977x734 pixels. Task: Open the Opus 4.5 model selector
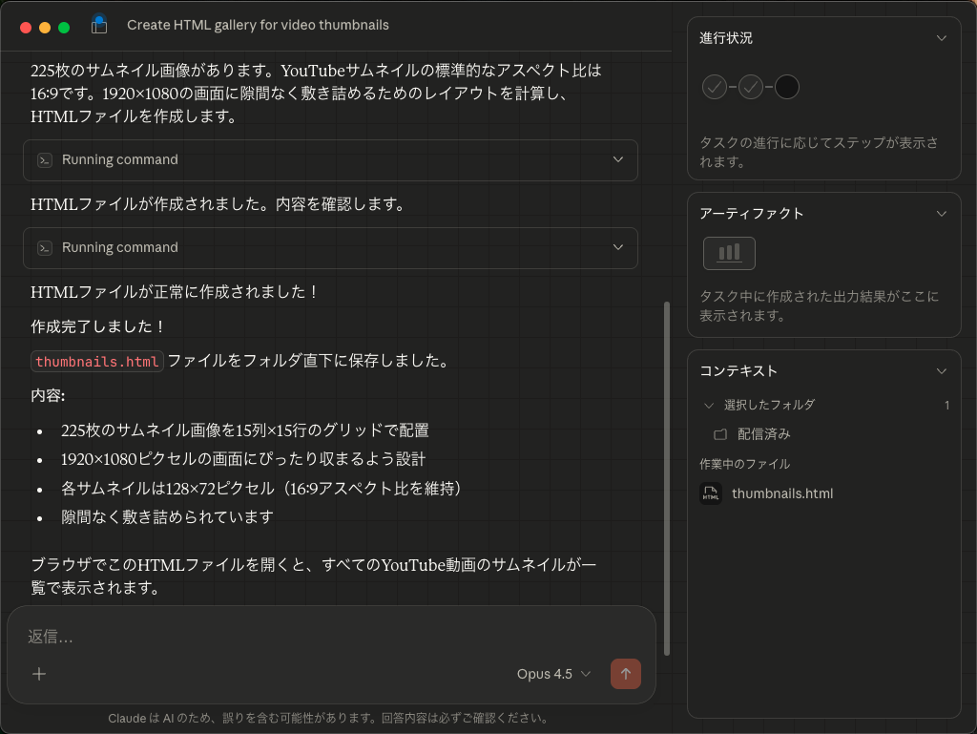(553, 674)
